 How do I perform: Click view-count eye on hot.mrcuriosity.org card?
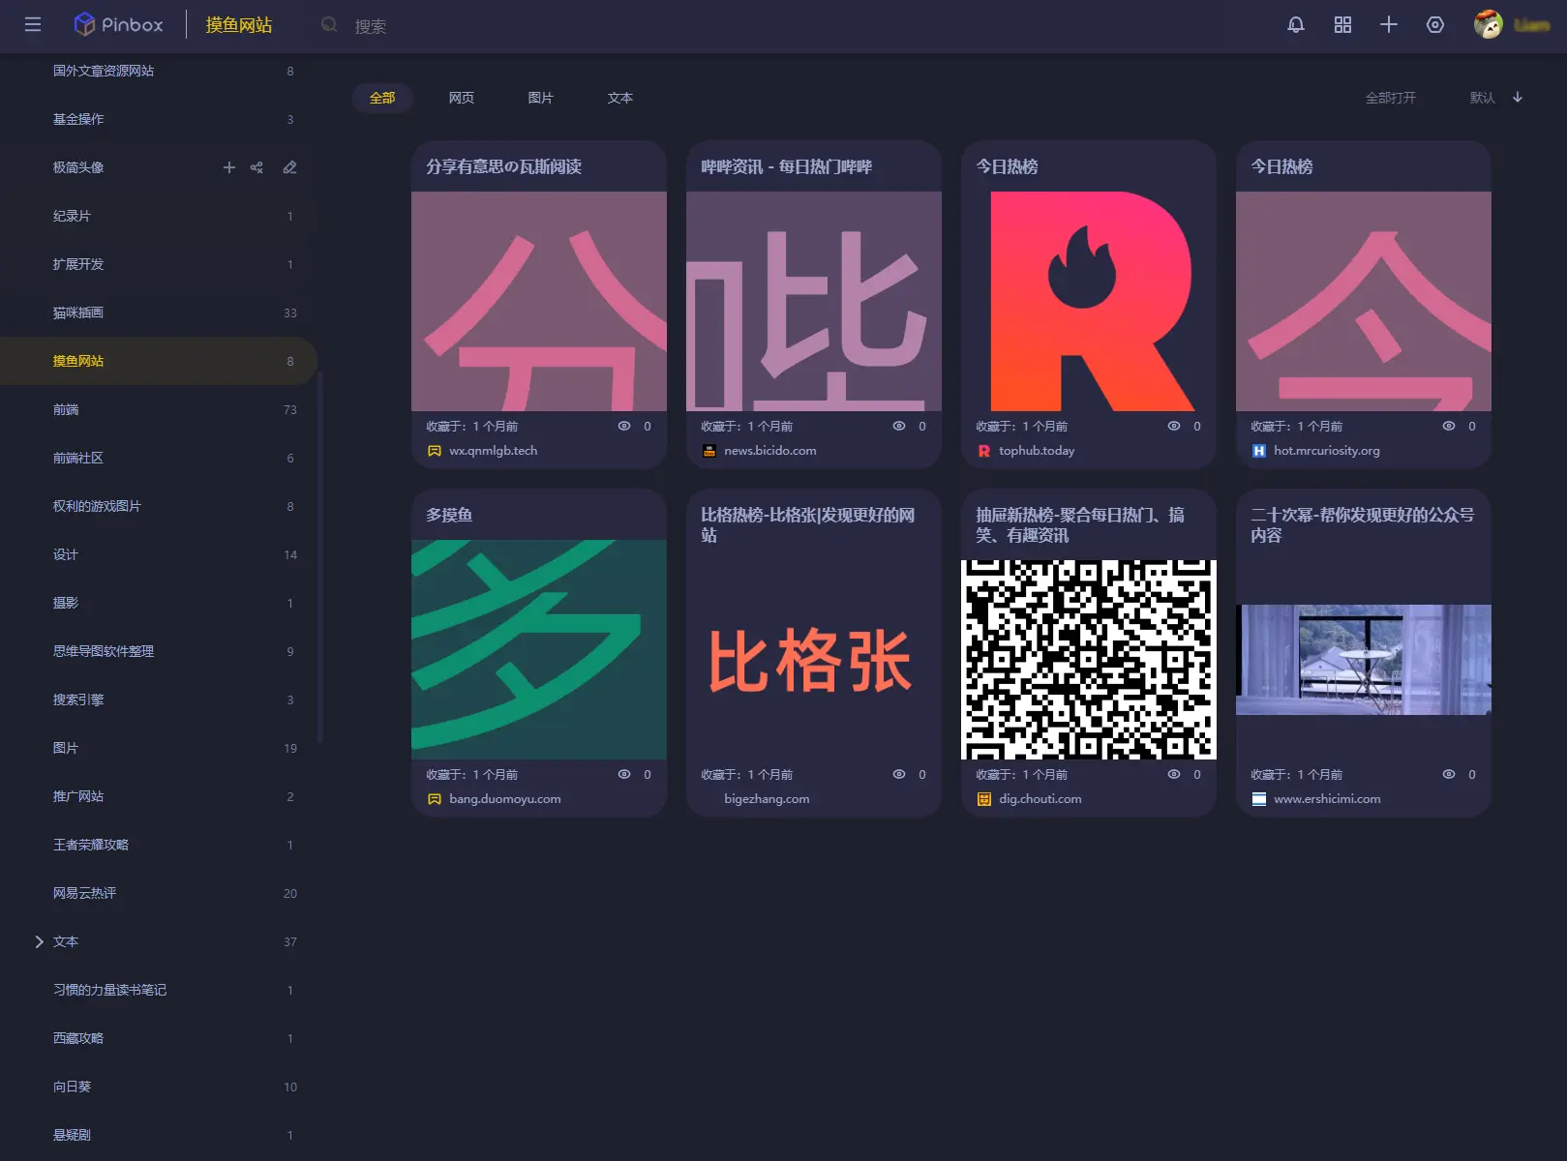(x=1449, y=426)
